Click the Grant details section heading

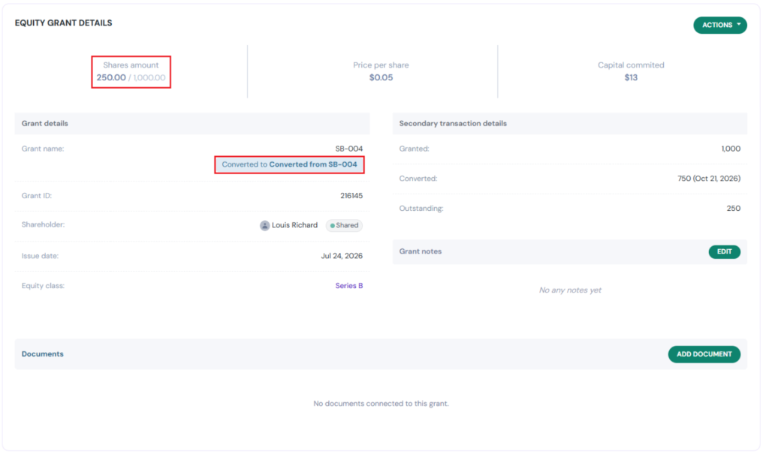click(x=44, y=124)
